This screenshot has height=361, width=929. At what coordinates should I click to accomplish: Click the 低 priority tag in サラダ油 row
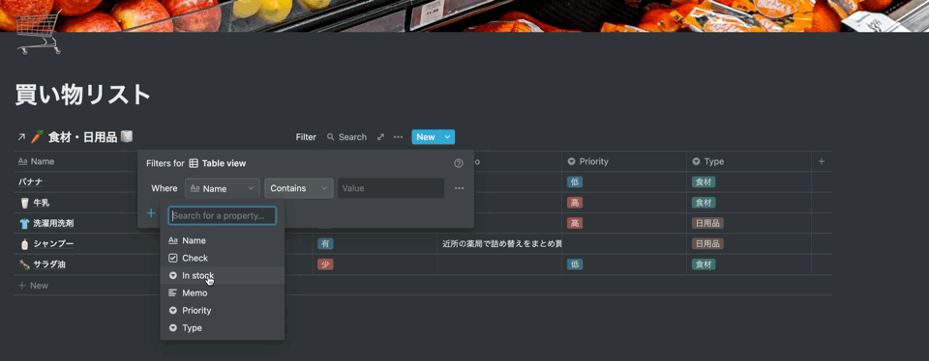click(575, 264)
